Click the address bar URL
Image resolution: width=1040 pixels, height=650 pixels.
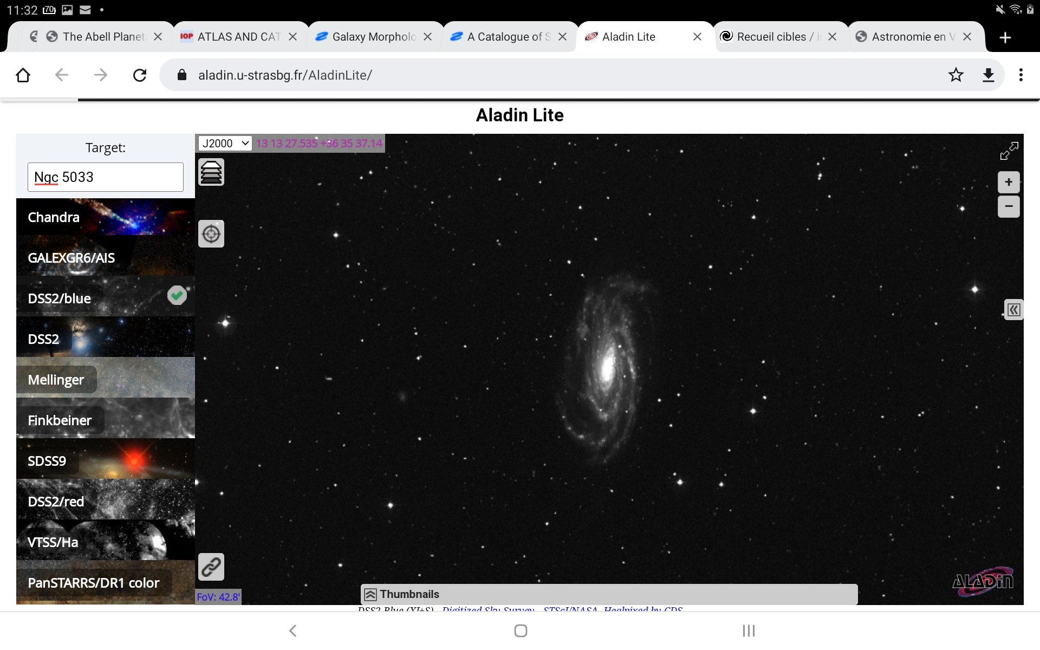pos(285,75)
